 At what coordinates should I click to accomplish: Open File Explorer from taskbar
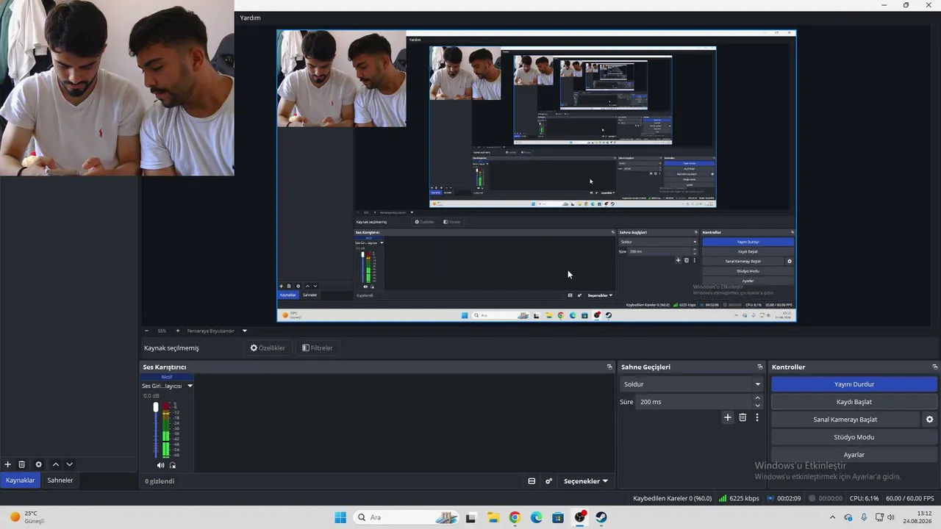pyautogui.click(x=493, y=517)
